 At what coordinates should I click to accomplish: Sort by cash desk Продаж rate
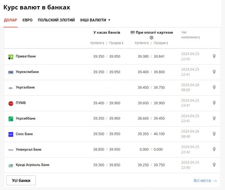pyautogui.click(x=116, y=43)
